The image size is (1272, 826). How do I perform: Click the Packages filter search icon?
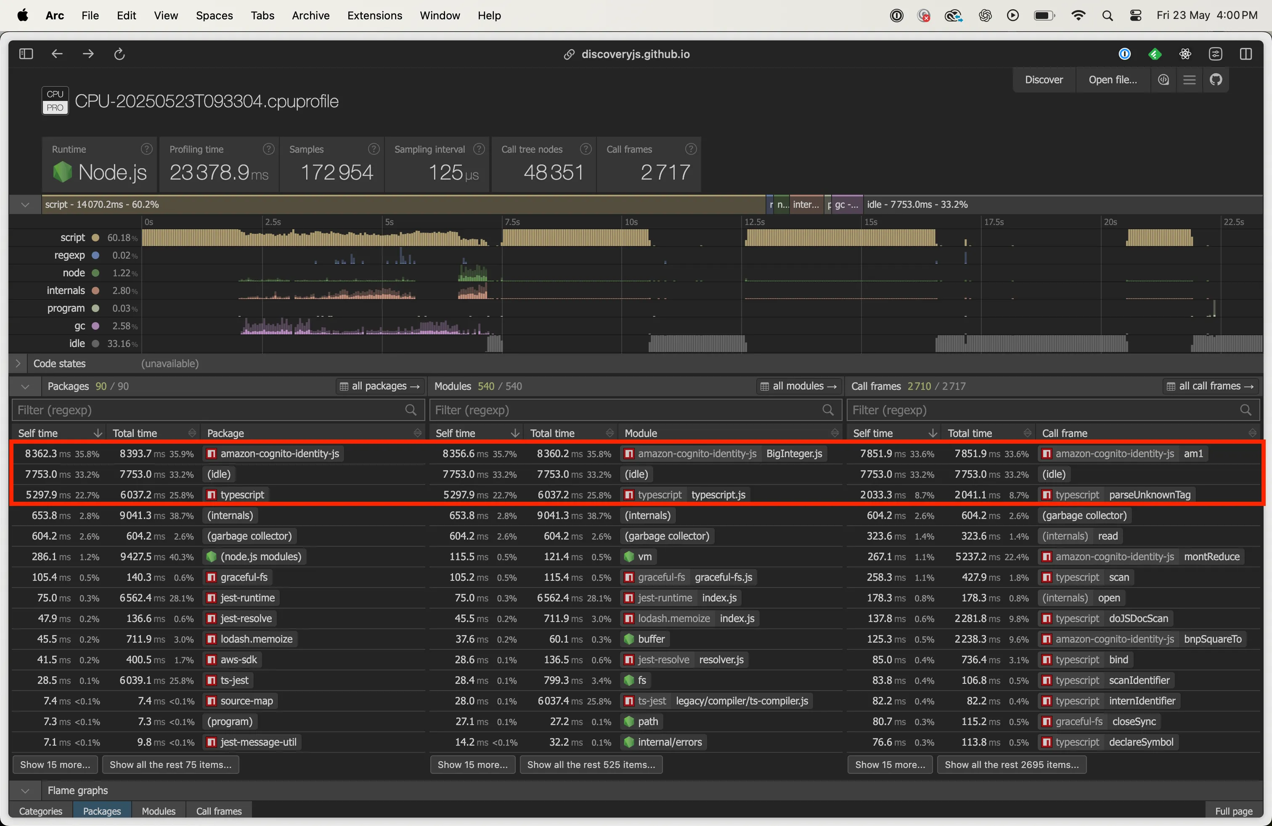(x=411, y=410)
